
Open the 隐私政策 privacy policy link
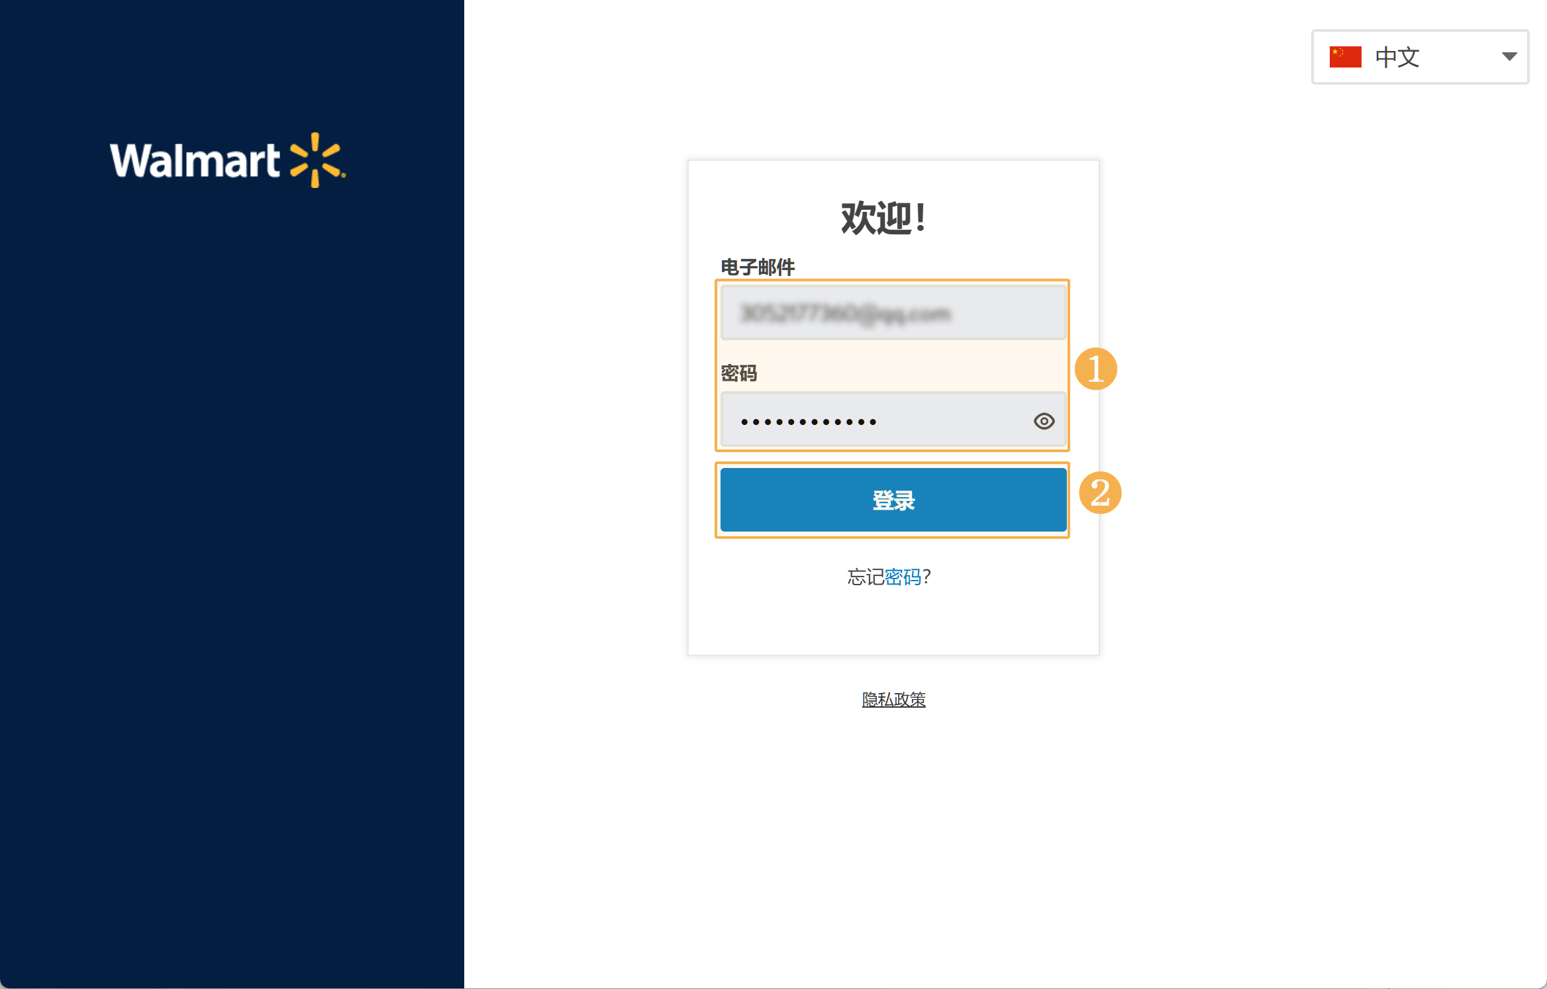(x=893, y=699)
